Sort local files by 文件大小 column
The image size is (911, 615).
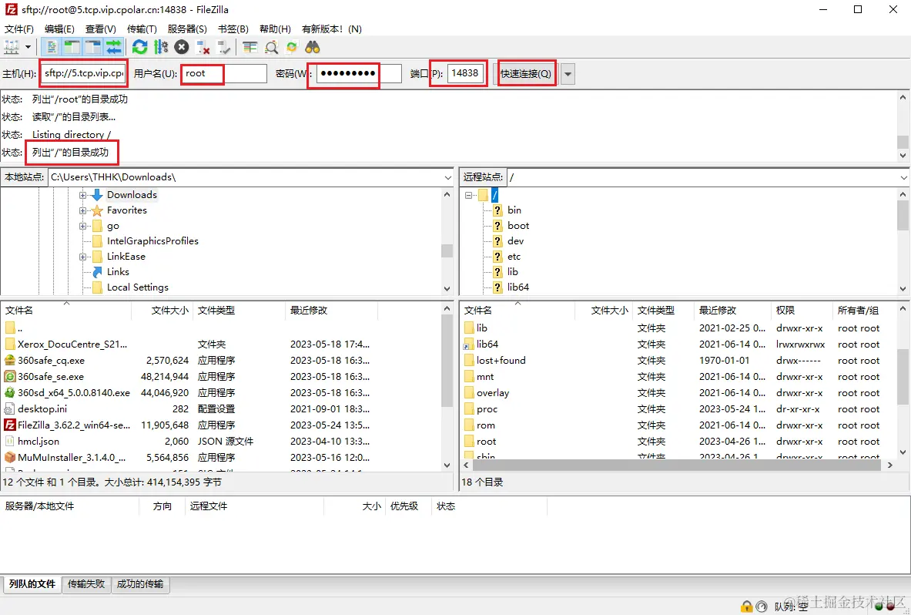169,311
